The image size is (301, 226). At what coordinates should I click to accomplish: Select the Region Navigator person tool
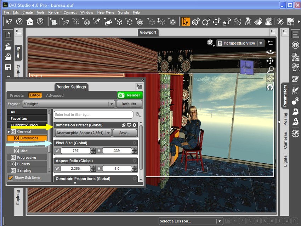coord(268,22)
